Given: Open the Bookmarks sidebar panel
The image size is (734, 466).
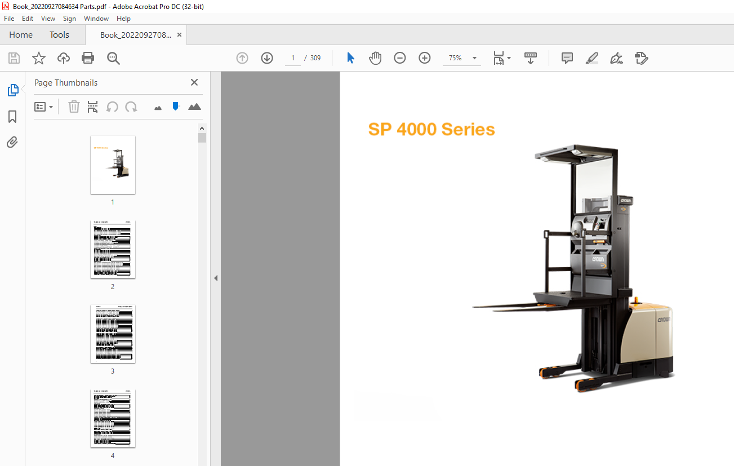Looking at the screenshot, I should click(x=12, y=117).
